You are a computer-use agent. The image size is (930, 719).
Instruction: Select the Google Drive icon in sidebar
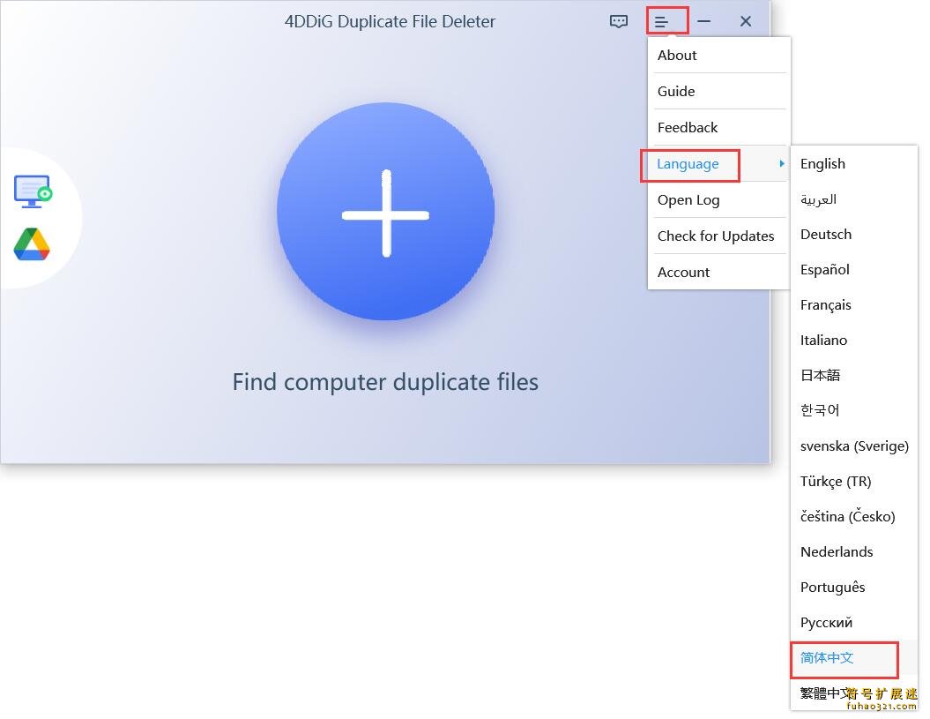coord(32,244)
